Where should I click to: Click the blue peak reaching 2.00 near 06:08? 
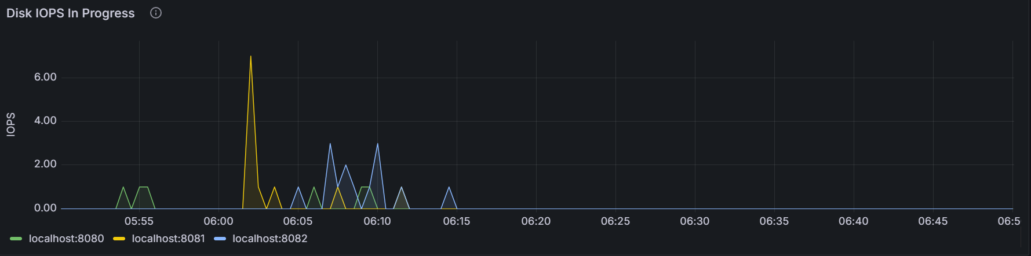(345, 165)
